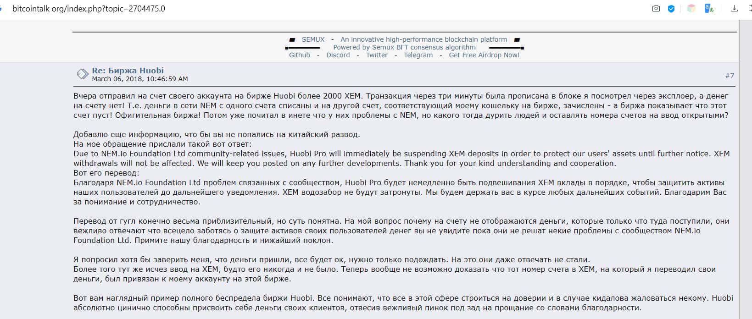Click the post date March 06, 2018
This screenshot has width=752, height=319.
pyautogui.click(x=140, y=79)
